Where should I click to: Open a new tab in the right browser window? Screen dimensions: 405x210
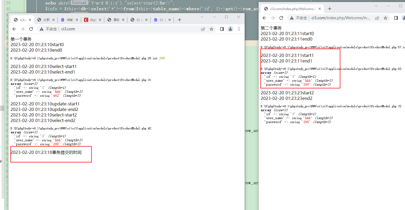tap(330, 9)
